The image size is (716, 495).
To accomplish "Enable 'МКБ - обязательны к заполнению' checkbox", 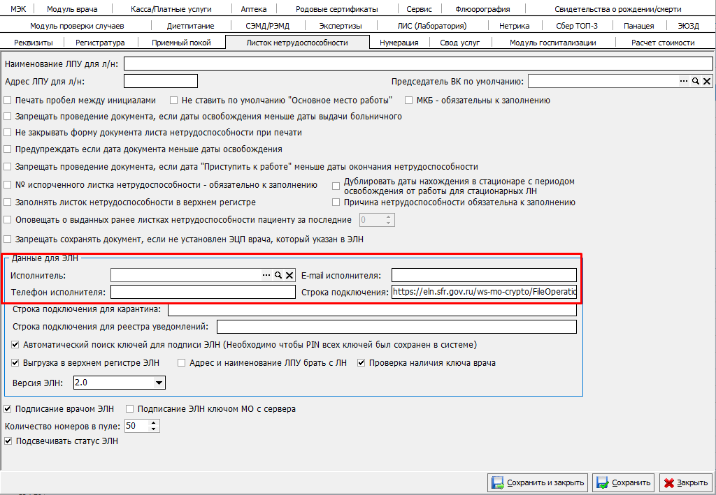I will coord(409,101).
